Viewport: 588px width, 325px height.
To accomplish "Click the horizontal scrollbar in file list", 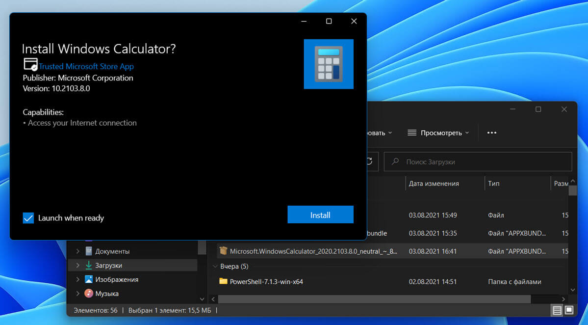I will [x=374, y=299].
